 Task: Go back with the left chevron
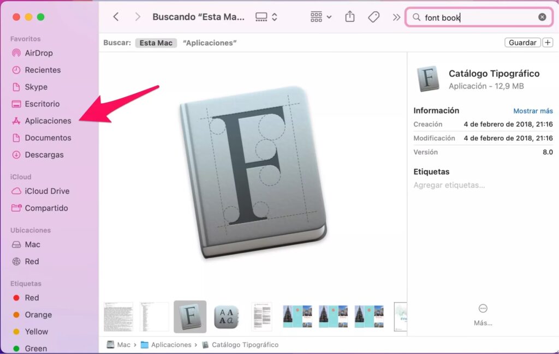116,17
